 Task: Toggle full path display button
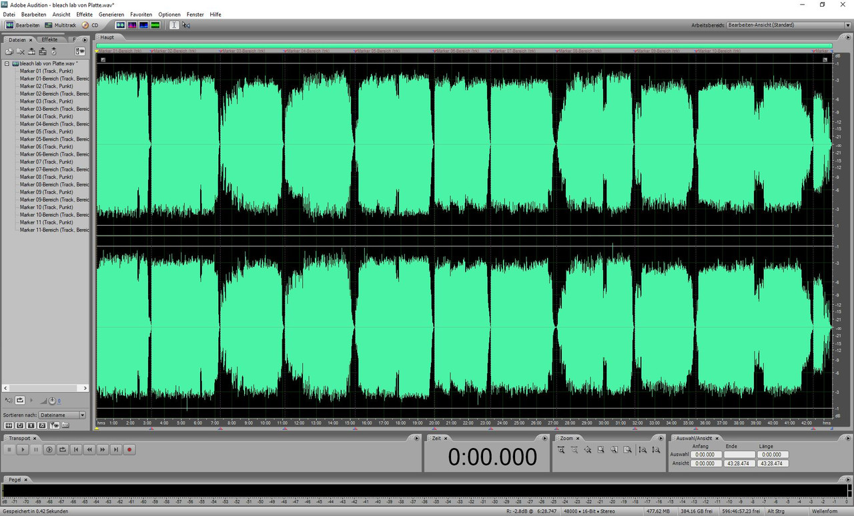[65, 425]
